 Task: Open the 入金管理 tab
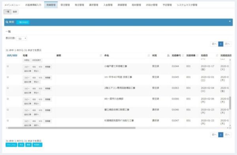point(108,5)
